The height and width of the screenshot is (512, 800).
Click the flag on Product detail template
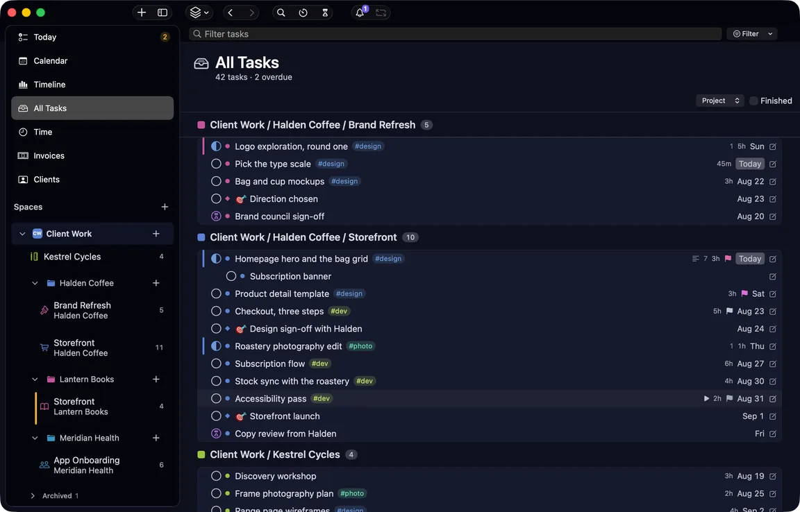click(744, 293)
